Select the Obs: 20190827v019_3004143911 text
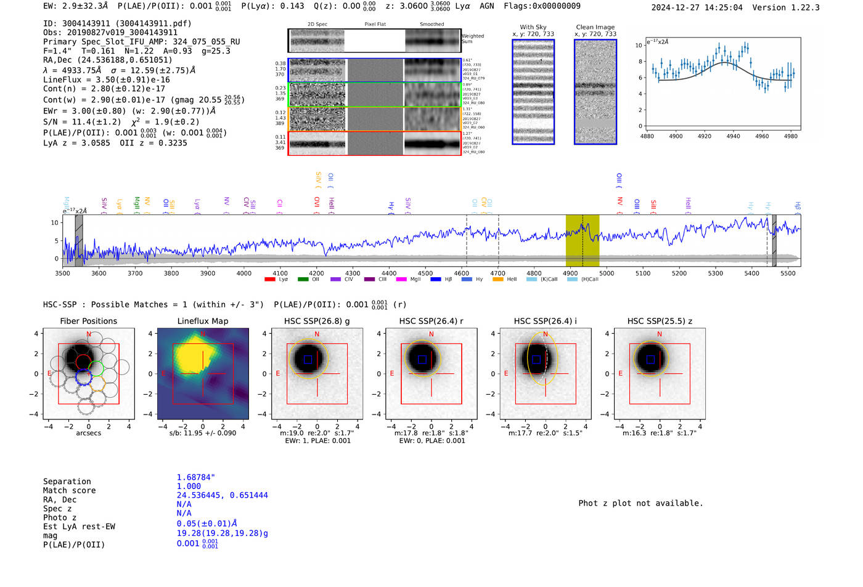The image size is (863, 587). (110, 33)
